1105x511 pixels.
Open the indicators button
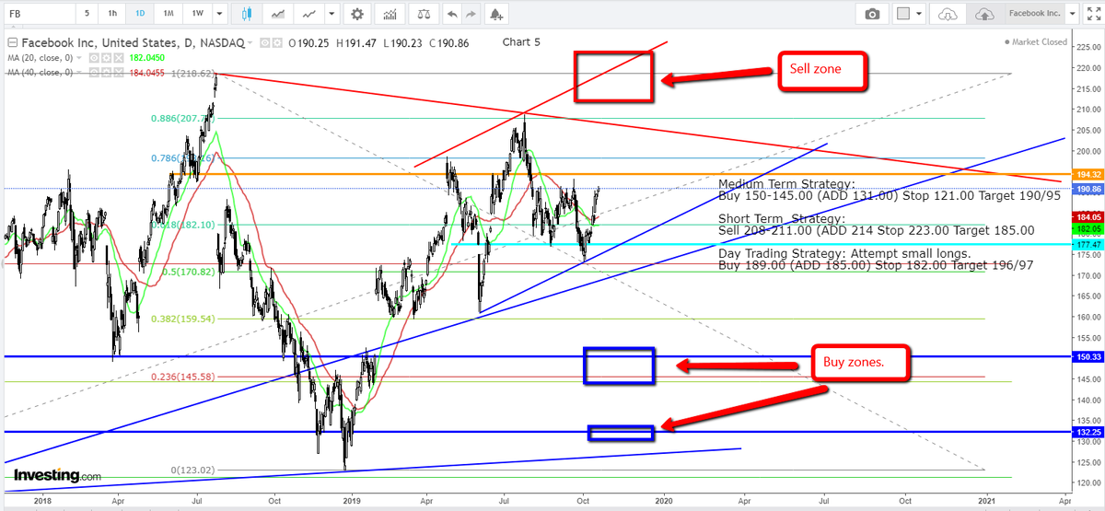pos(390,14)
